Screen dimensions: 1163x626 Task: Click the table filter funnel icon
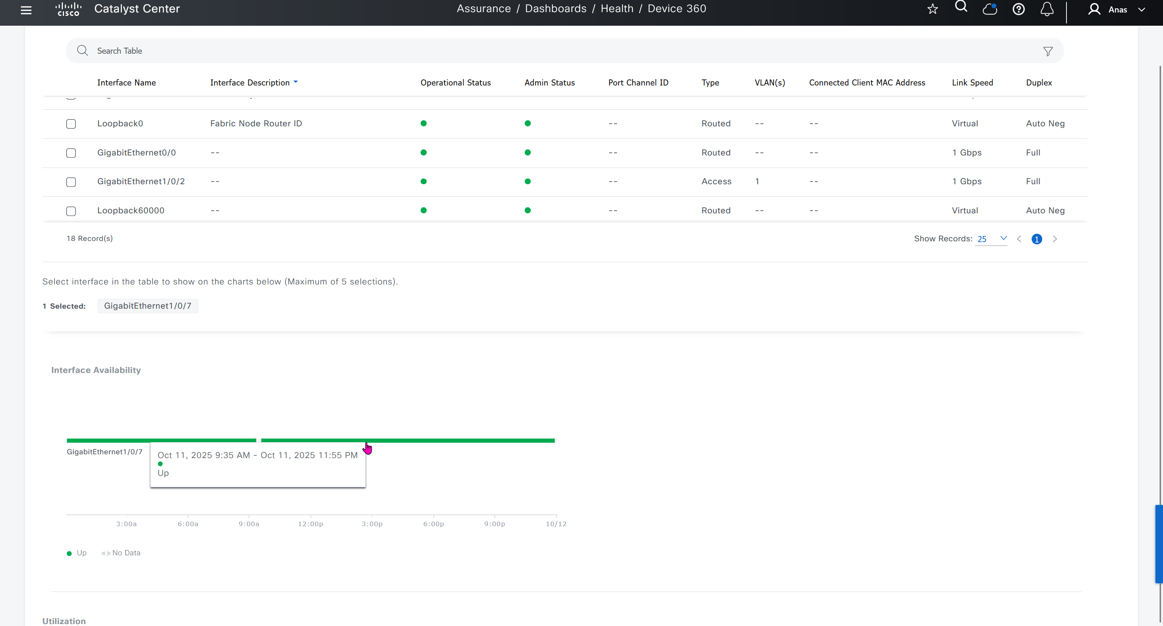(1048, 51)
